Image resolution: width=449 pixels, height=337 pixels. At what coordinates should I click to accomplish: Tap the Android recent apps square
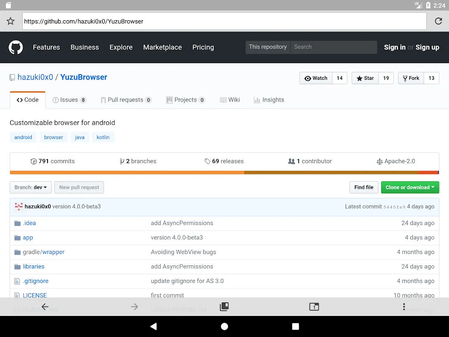295,326
